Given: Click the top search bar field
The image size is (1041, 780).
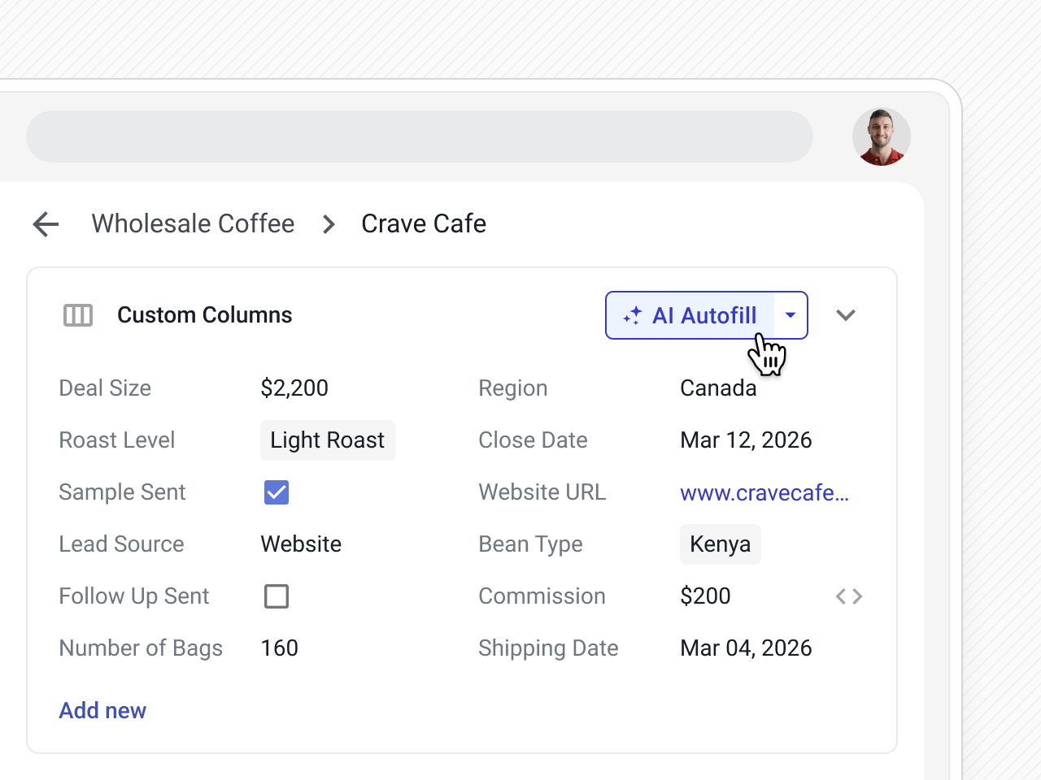Looking at the screenshot, I should click(x=420, y=136).
